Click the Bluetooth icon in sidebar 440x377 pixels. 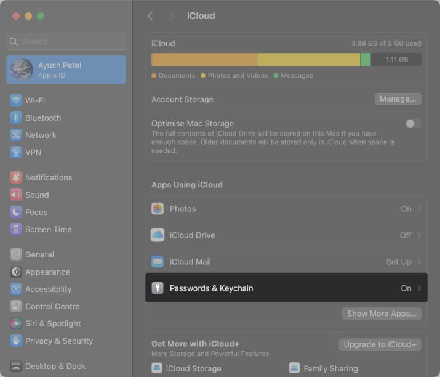point(16,118)
